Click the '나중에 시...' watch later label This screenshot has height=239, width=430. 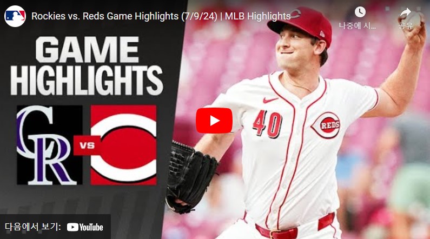point(358,26)
